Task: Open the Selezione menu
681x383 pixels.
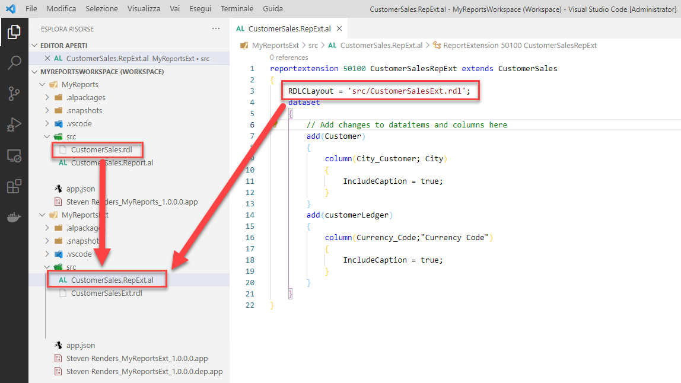Action: 101,8
